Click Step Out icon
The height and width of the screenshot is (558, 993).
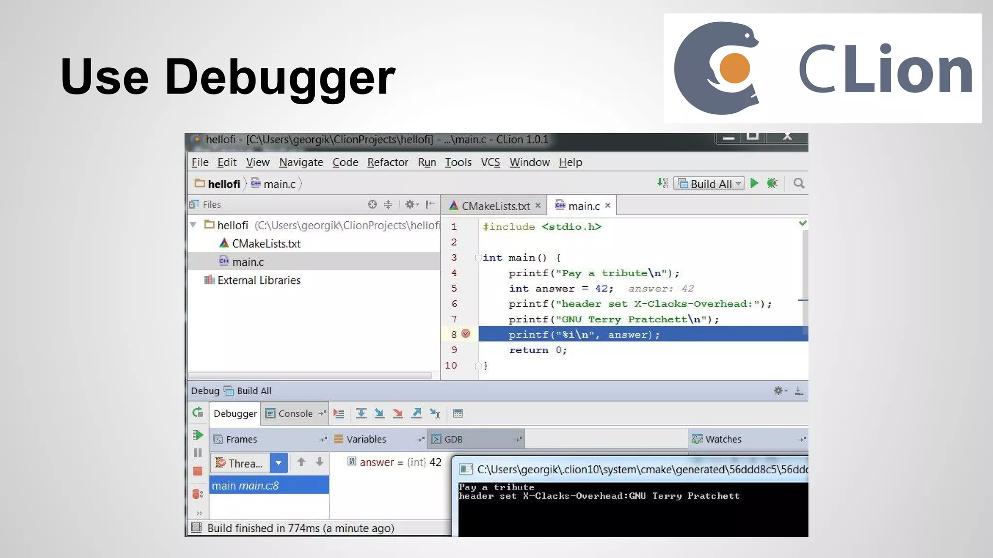tap(416, 413)
